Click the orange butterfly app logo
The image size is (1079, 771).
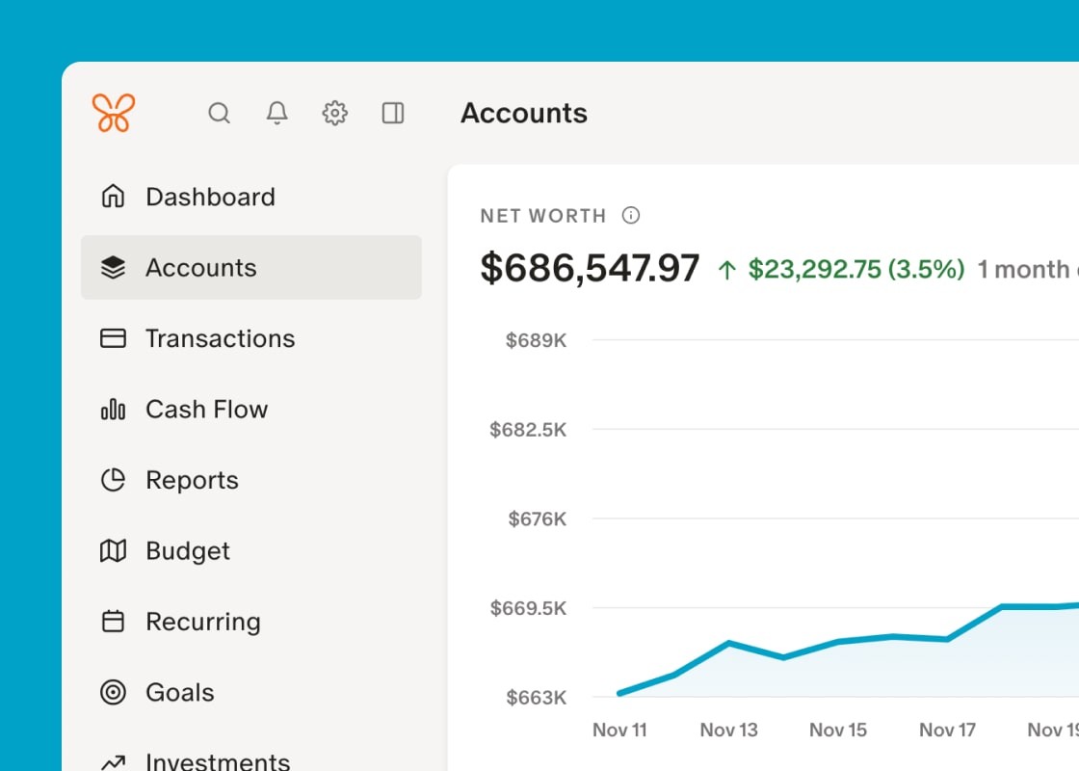(114, 112)
